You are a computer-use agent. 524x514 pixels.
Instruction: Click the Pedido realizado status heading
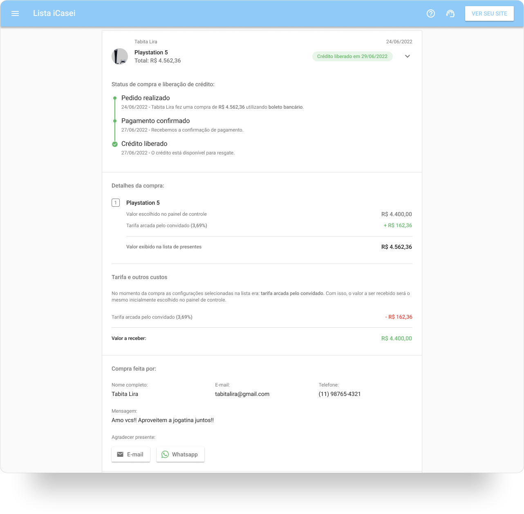(x=146, y=98)
